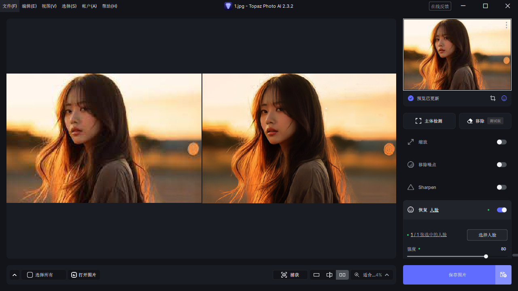Click the 移除 eraser button

pyautogui.click(x=485, y=121)
